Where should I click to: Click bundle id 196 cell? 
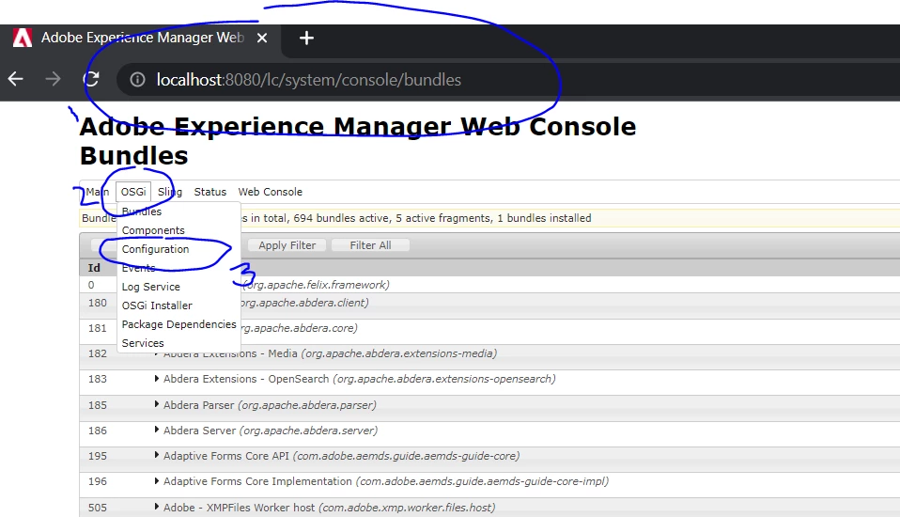tap(98, 481)
